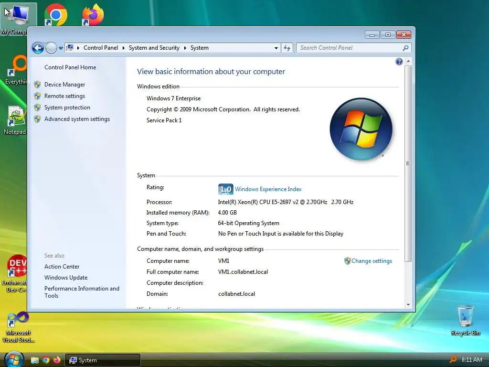Viewport: 489px width, 367px height.
Task: Click scrollbar down arrow in System window
Action: 408,304
